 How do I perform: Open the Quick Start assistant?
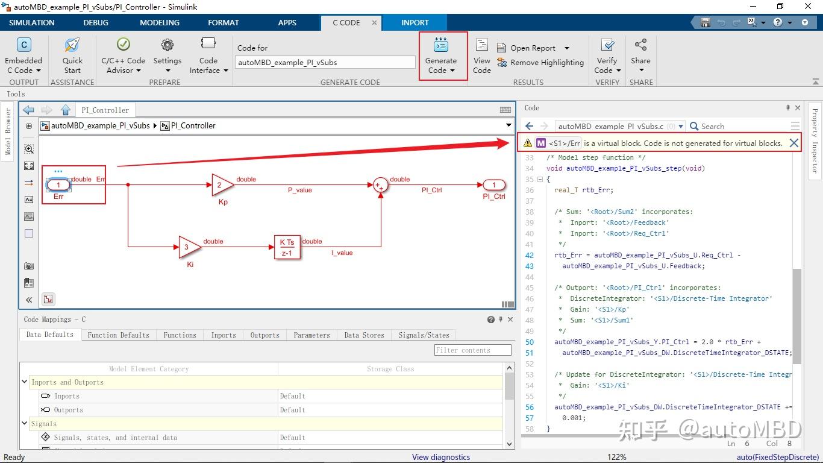pos(72,46)
